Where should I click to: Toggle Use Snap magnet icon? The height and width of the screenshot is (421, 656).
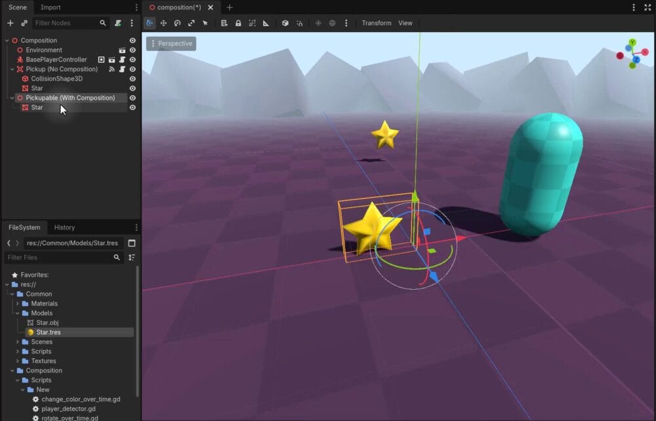point(299,23)
